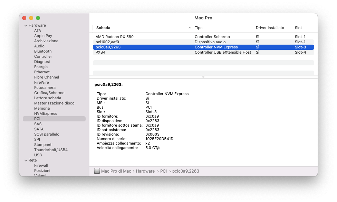
Task: Click the split-view divider handle dot
Action: [x=203, y=77]
